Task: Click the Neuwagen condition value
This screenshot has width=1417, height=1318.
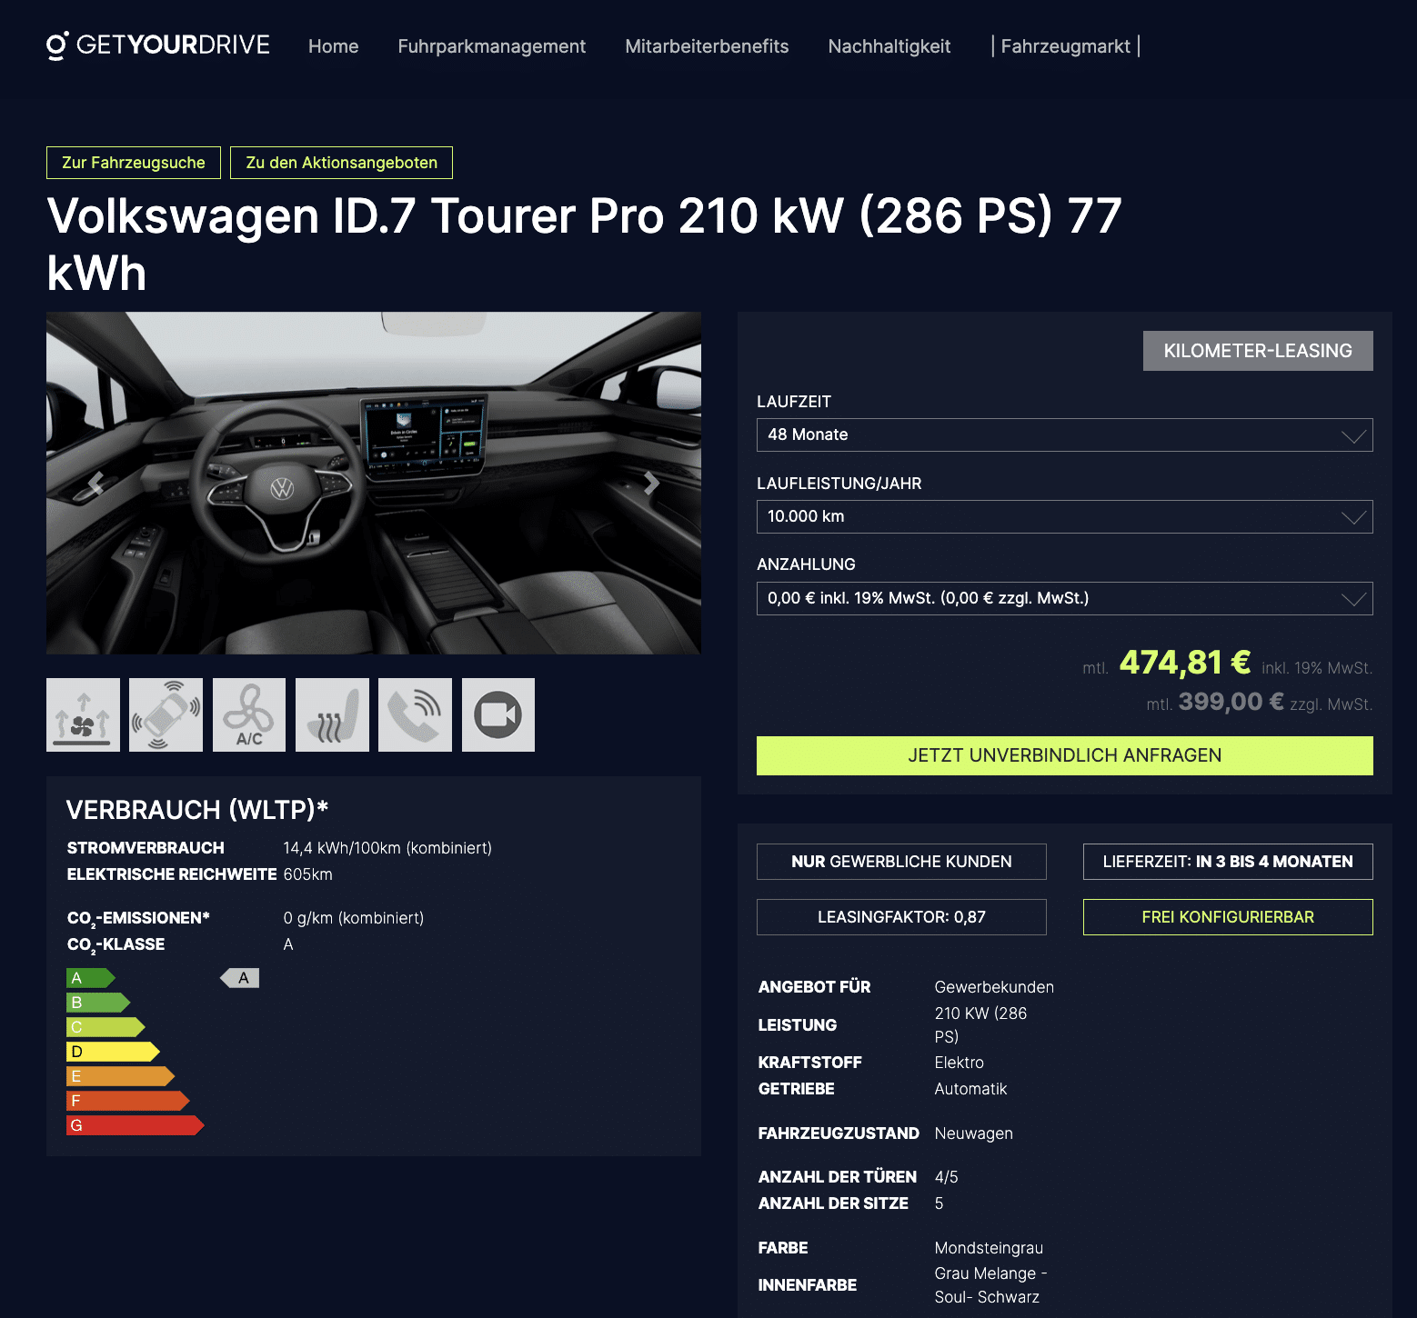Action: [x=973, y=1133]
